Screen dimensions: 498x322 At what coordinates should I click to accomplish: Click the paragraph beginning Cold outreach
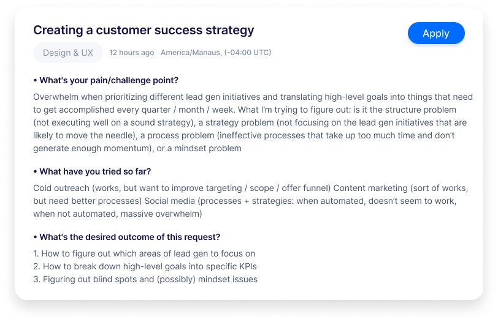(251, 201)
